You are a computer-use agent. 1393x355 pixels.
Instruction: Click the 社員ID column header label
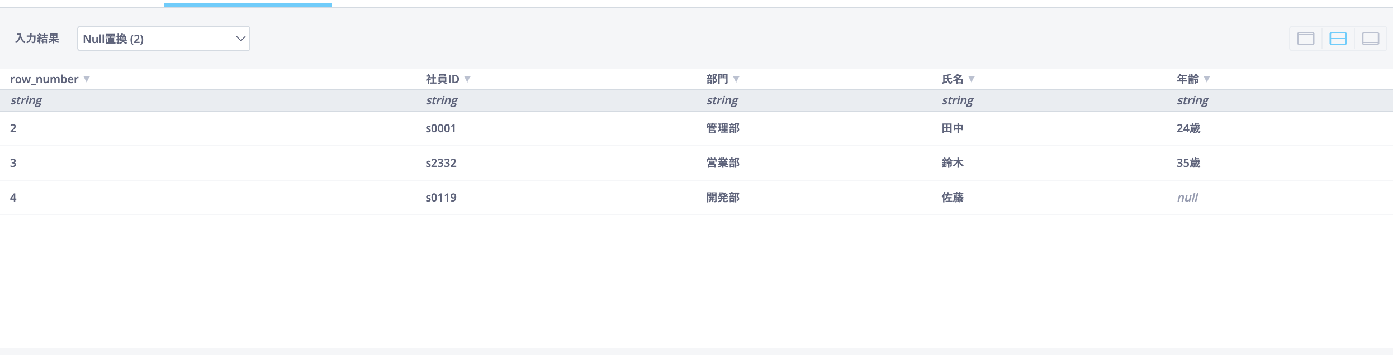pyautogui.click(x=442, y=79)
